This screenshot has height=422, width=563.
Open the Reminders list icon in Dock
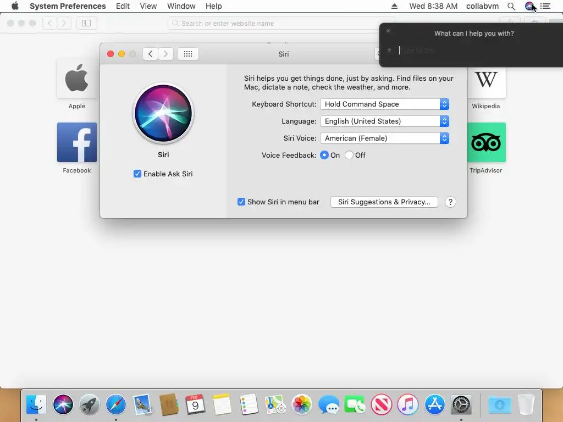pos(249,404)
